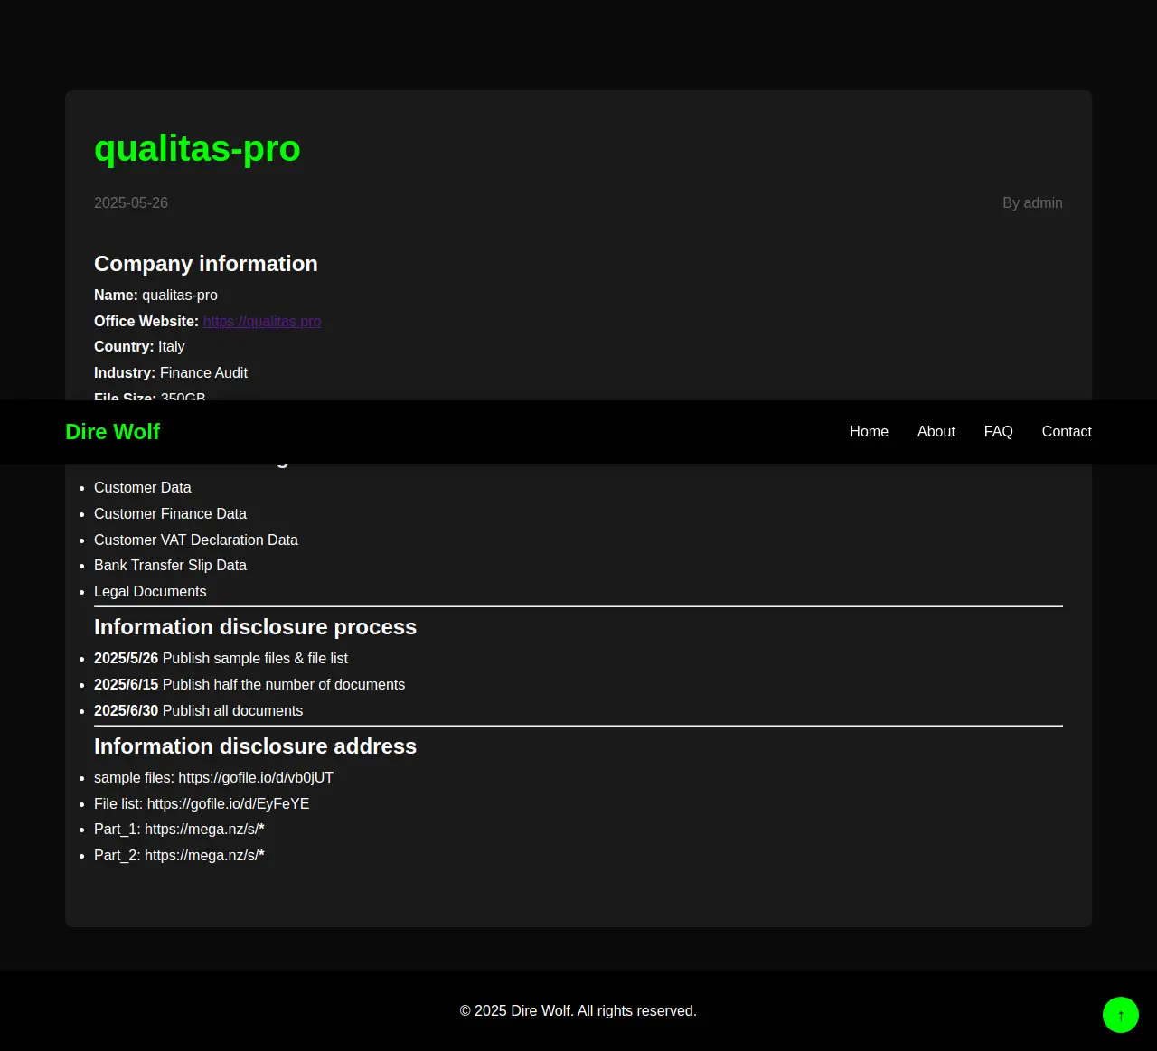Open the Home navigation item
Screen dimensions: 1157x1051
pos(869,432)
